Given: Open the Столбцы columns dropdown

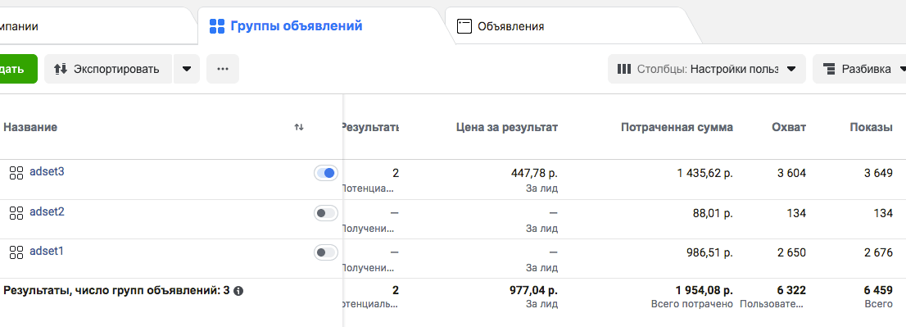Looking at the screenshot, I should tap(707, 69).
